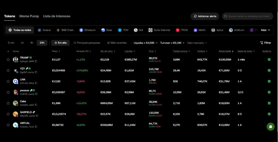Viewport: 278px width, 142px height.
Task: Copy the YZY token address
Action: coord(36,72)
